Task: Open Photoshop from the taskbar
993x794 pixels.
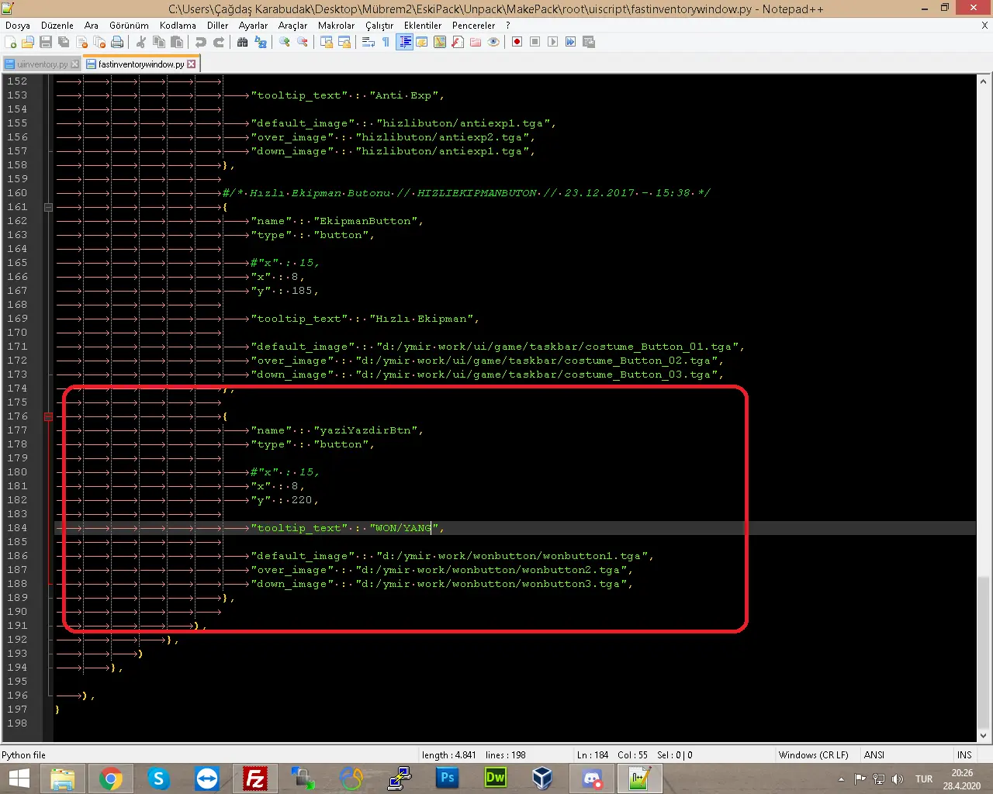Action: tap(447, 778)
